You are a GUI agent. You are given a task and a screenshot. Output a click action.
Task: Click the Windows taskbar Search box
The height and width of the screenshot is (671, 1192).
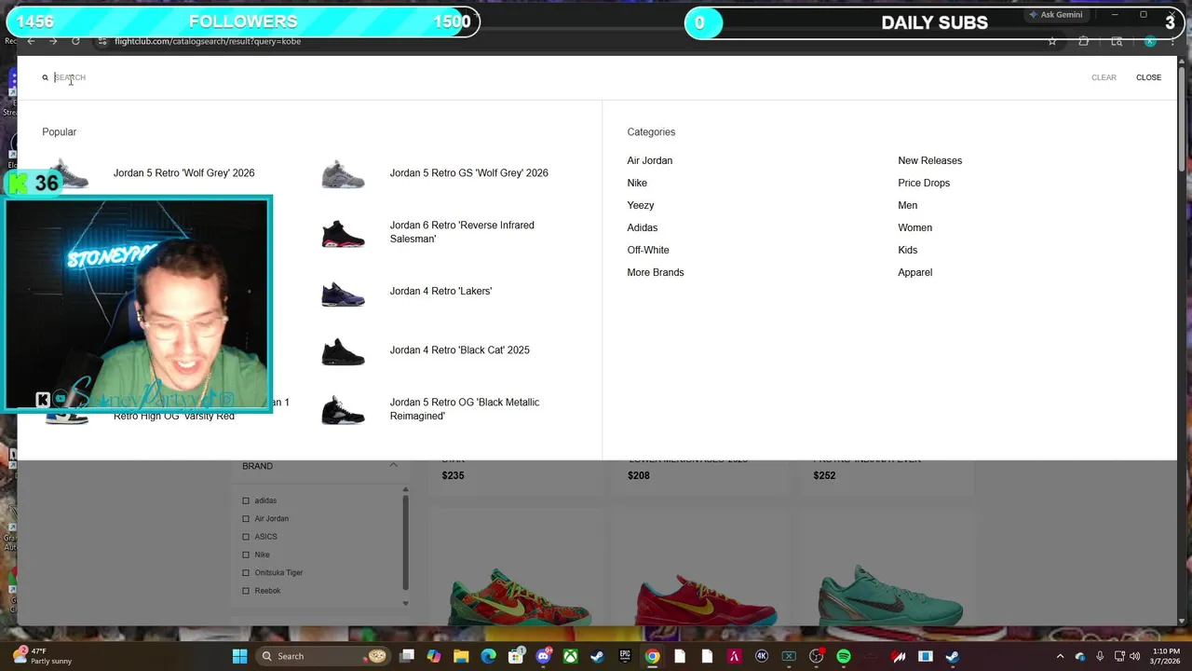(323, 656)
